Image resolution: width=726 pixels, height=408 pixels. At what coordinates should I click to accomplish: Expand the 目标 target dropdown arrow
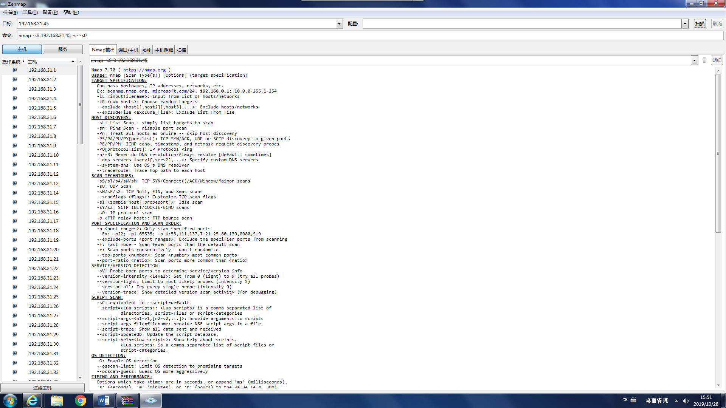tap(339, 24)
